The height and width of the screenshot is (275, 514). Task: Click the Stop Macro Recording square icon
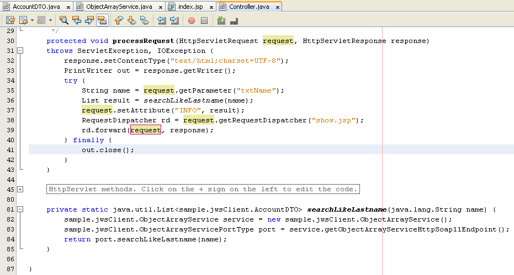point(204,20)
